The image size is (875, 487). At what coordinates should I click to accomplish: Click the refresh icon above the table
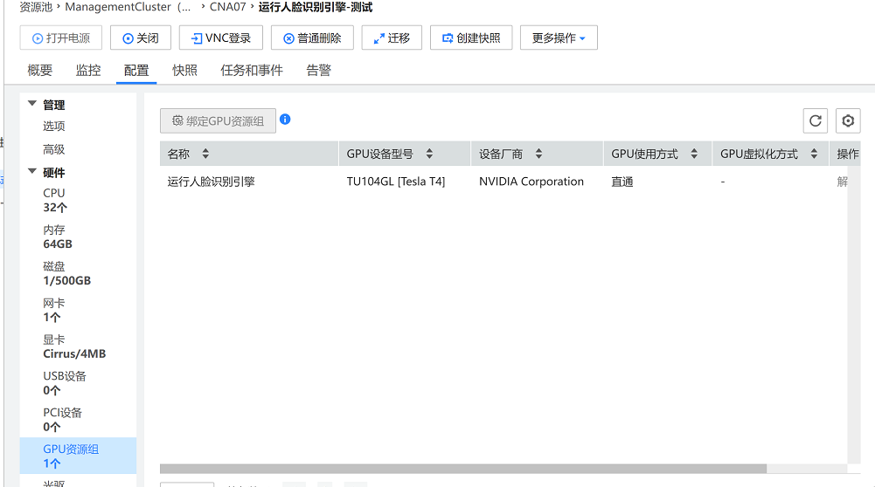click(816, 121)
